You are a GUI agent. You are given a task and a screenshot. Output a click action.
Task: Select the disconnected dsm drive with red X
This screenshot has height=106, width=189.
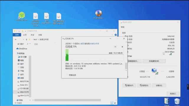click(x=23, y=95)
